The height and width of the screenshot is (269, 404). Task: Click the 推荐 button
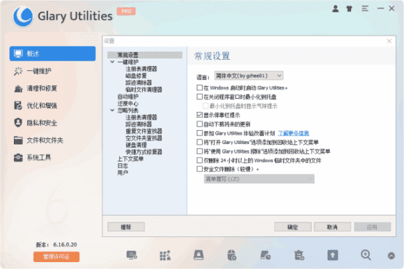pos(126,227)
